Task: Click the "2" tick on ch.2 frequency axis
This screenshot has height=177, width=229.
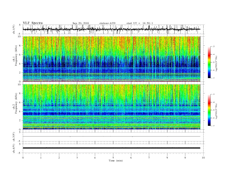Action: point(20,120)
